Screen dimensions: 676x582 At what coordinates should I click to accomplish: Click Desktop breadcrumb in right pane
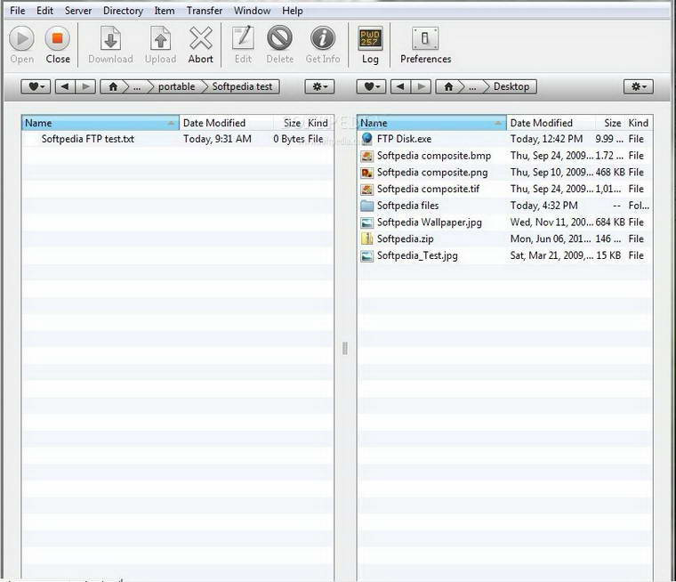511,86
